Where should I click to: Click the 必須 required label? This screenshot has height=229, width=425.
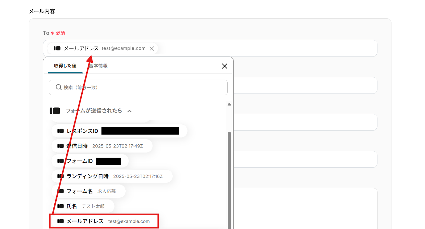[60, 33]
